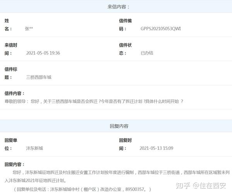Screen dimensions: 232x195
Task: Select the letter code GPPS202105053QWI
Action: click(160, 29)
